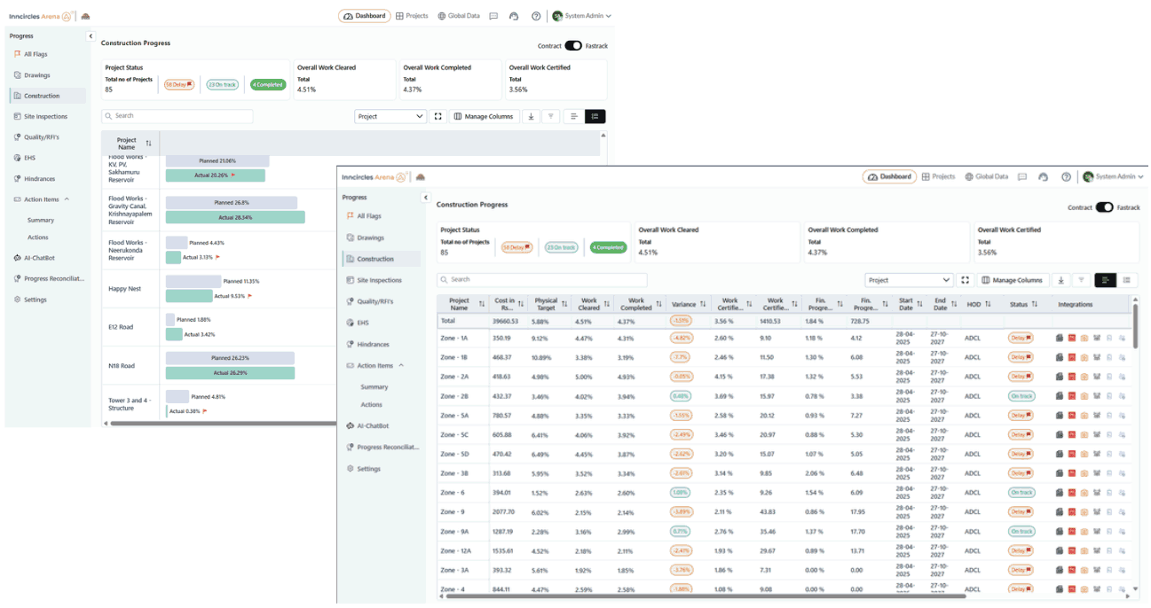Image resolution: width=1151 pixels, height=608 pixels.
Task: Click the chat message icon in the chart view header
Action: pos(493,16)
